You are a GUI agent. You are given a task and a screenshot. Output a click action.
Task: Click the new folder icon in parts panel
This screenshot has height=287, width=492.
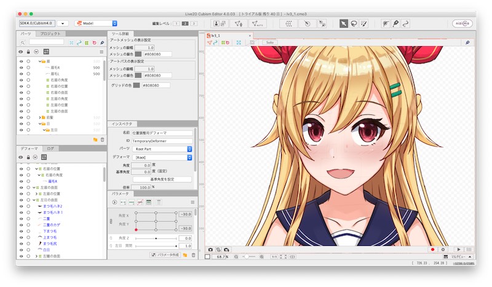pyautogui.click(x=95, y=140)
